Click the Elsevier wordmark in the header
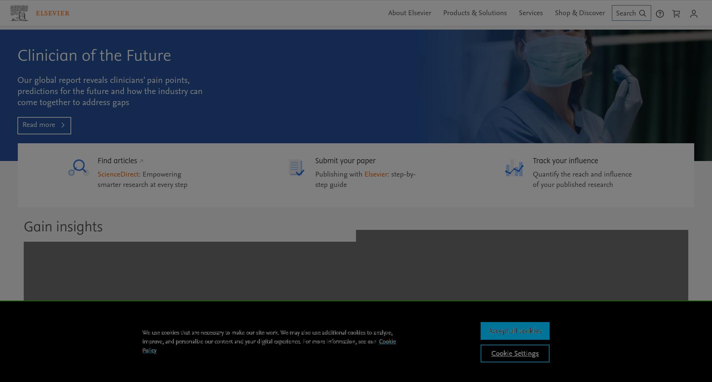 [x=53, y=13]
